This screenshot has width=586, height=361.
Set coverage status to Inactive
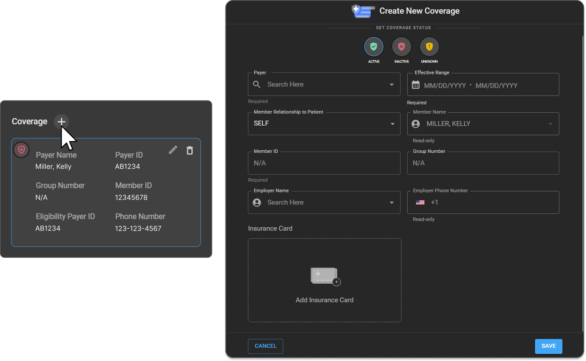[x=401, y=47]
